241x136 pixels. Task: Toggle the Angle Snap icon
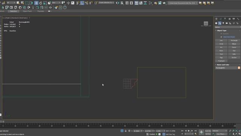pos(82,3)
